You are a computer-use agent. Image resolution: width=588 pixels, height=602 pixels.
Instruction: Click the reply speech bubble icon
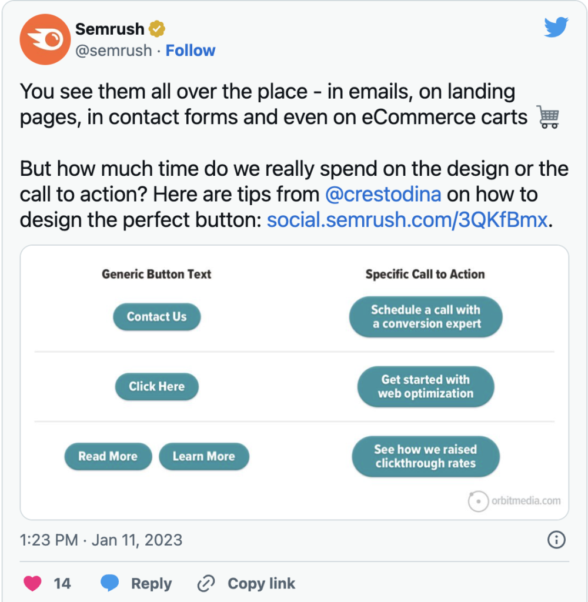tap(110, 583)
